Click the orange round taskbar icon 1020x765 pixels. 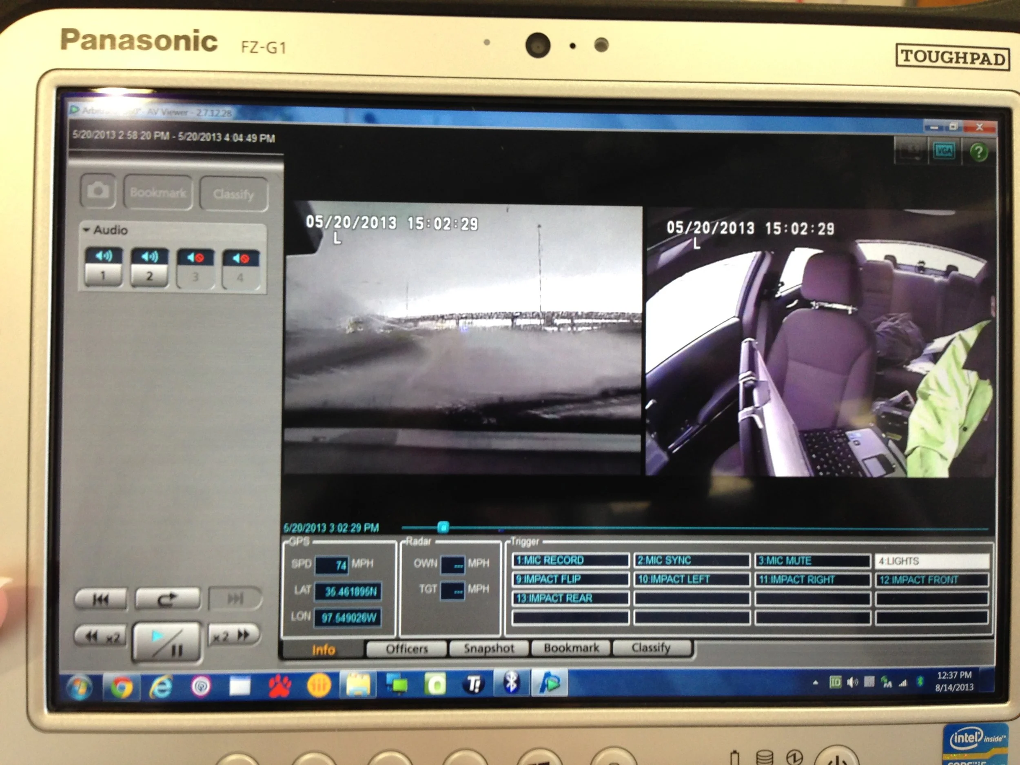click(x=319, y=685)
